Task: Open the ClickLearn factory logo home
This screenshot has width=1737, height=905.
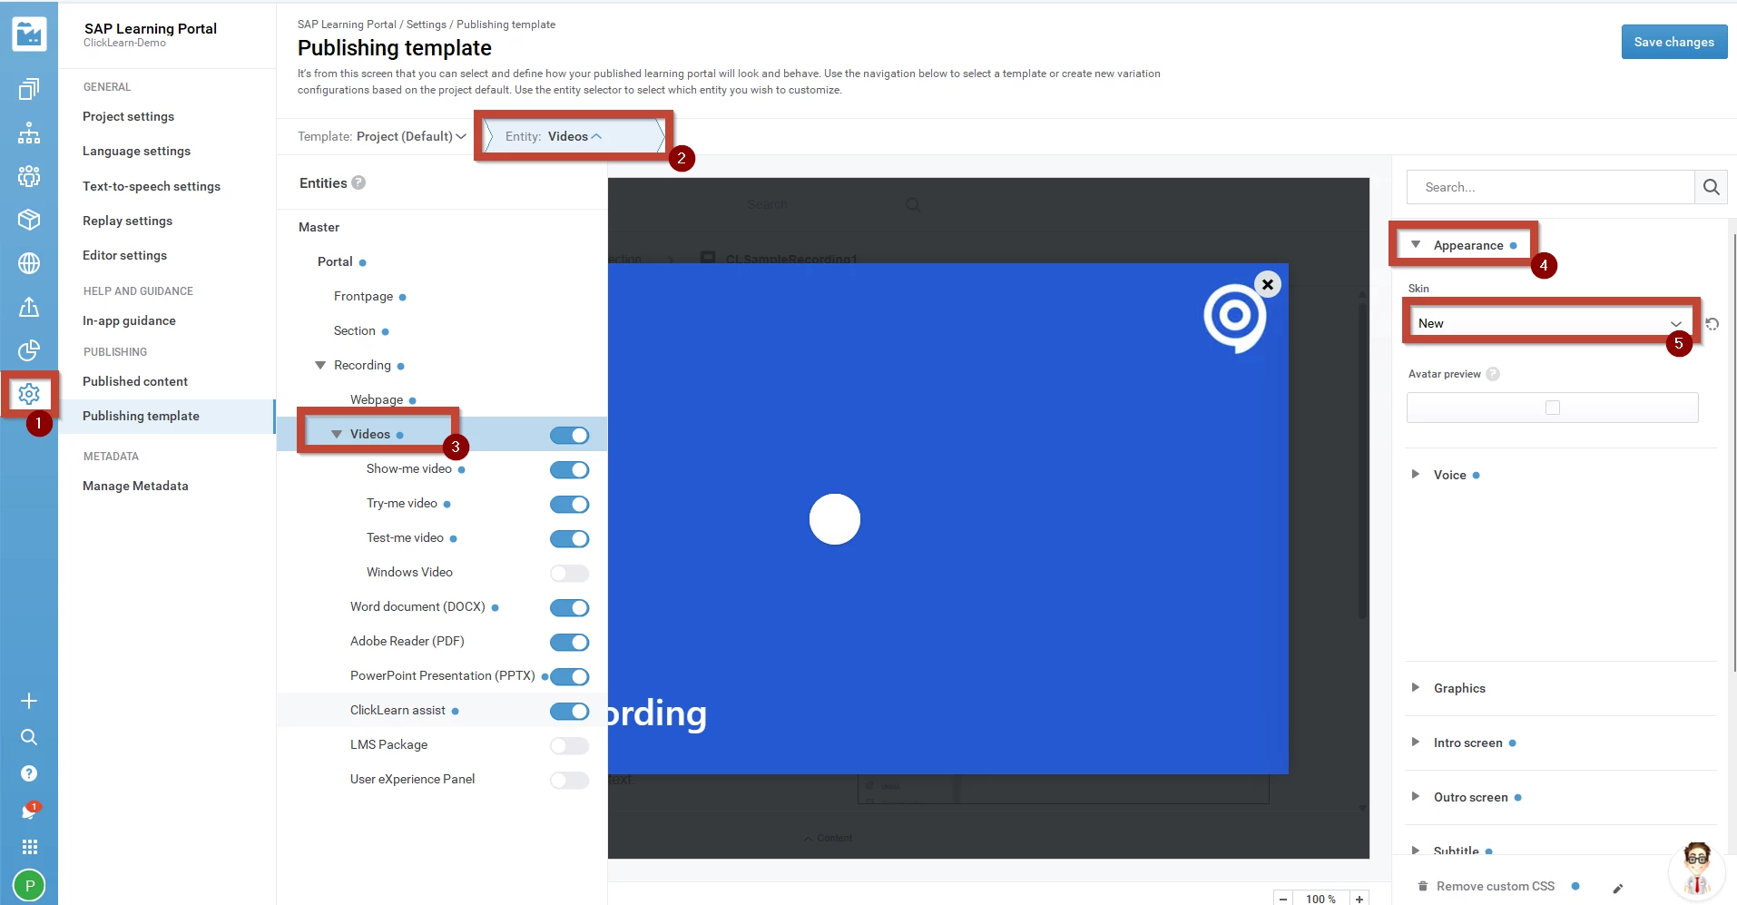Action: coord(29,34)
